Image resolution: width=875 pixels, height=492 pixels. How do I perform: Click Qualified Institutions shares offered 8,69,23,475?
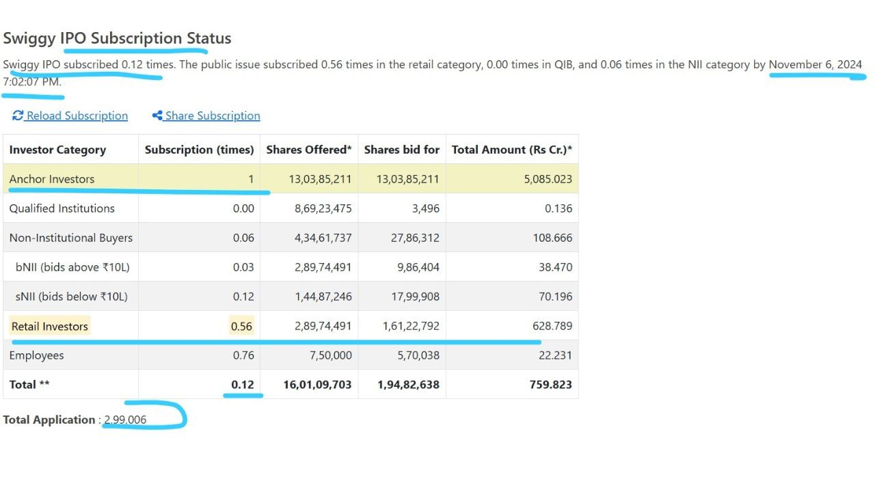point(323,208)
